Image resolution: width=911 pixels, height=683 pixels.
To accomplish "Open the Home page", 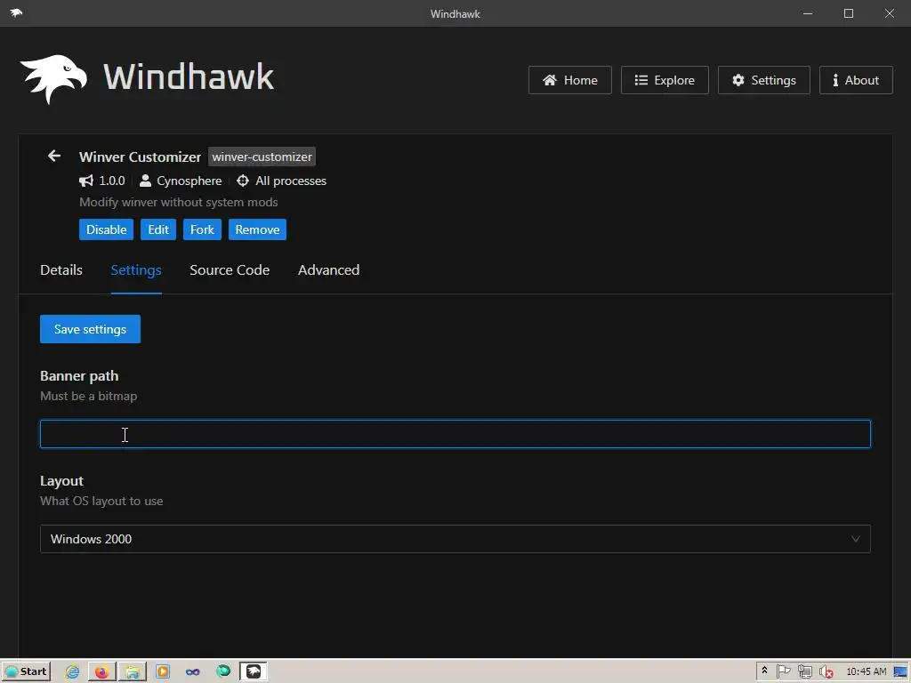I will pyautogui.click(x=570, y=80).
